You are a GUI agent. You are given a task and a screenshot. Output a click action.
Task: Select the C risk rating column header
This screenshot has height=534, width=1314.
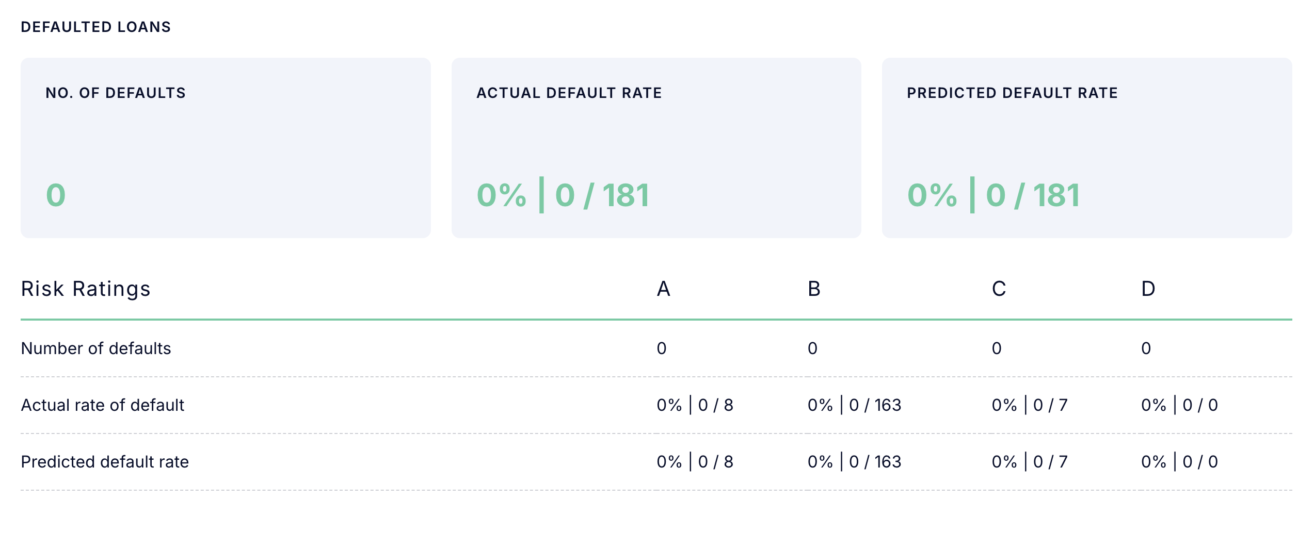click(999, 289)
